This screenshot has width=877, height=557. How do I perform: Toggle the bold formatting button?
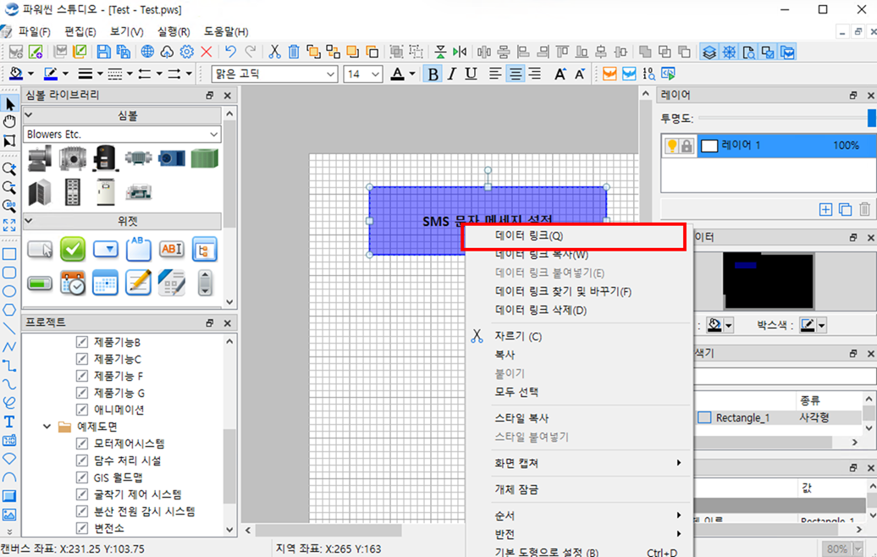coord(433,74)
